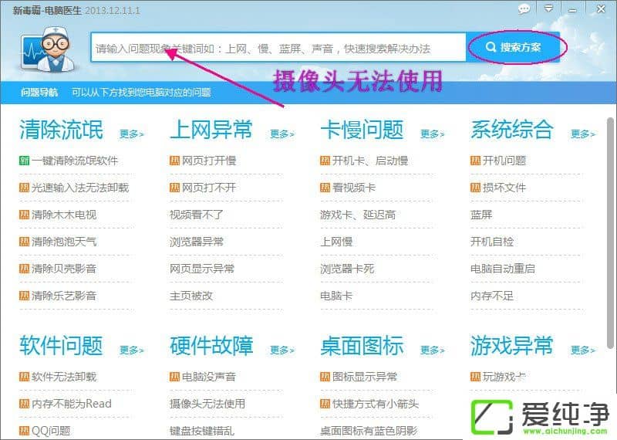The image size is (617, 440).
Task: Open the 蓝屏 problem link
Action: 481,215
